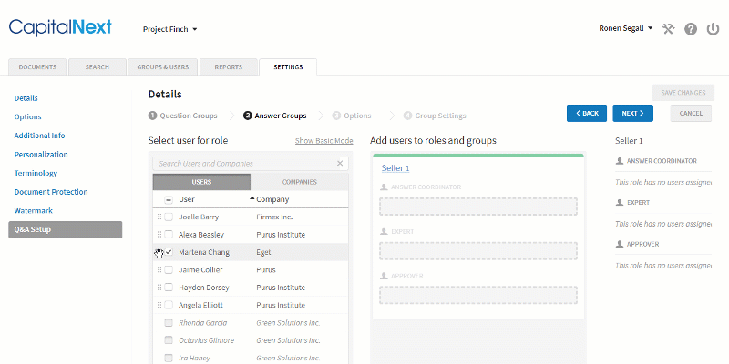Screen dimensions: 729x364
Task: Check the box for Rhonda Garcia
Action: (169, 323)
